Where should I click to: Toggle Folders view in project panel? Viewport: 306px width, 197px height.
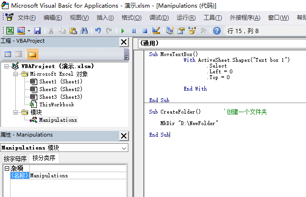pos(33,54)
